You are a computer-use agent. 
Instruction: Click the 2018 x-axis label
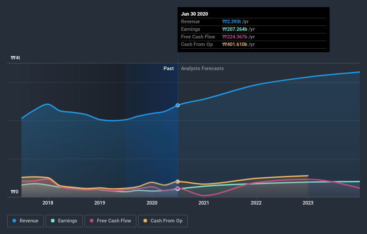[48, 203]
